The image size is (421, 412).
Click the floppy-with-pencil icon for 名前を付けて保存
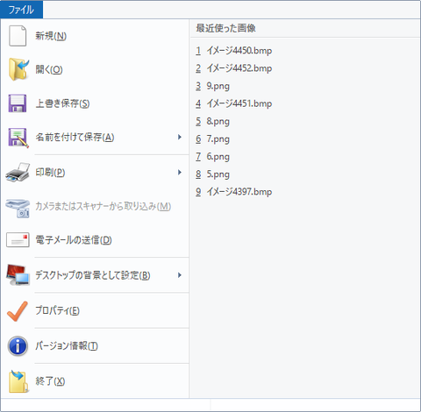click(18, 138)
